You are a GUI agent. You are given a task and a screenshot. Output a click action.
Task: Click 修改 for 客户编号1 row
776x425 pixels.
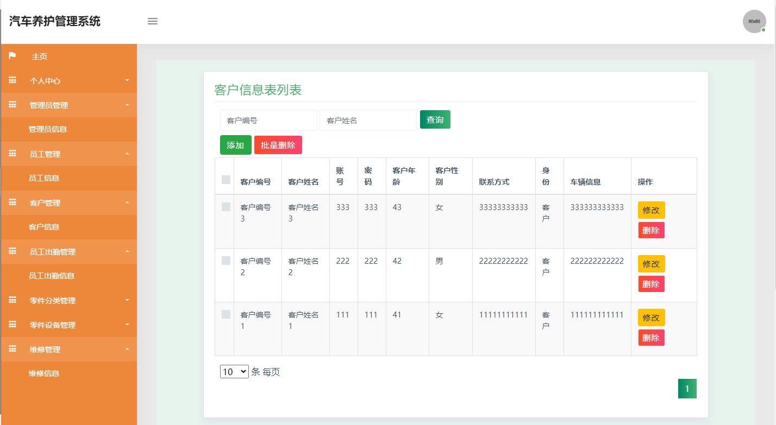click(x=652, y=318)
